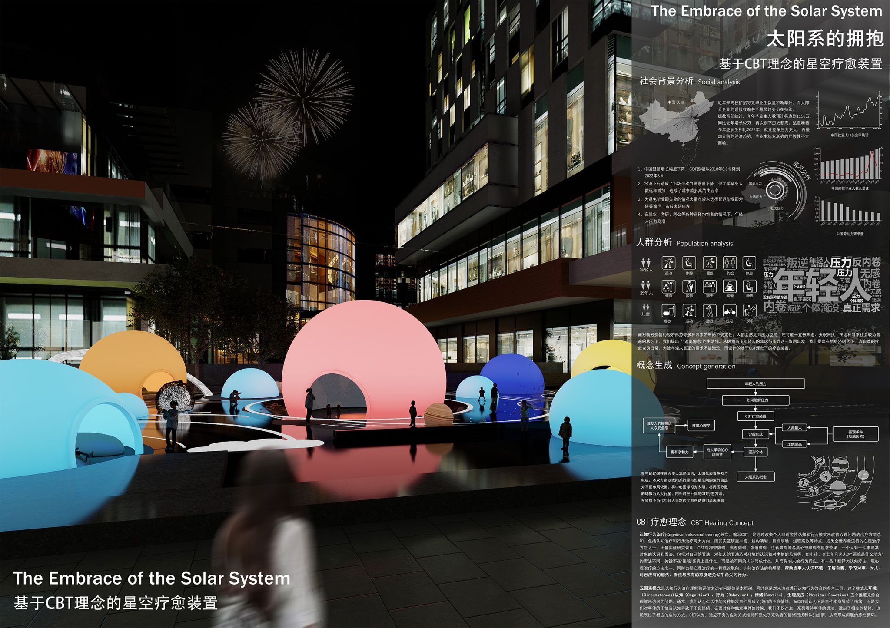Click the 聊天 chatting icon
The height and width of the screenshot is (628, 890).
(x=710, y=287)
